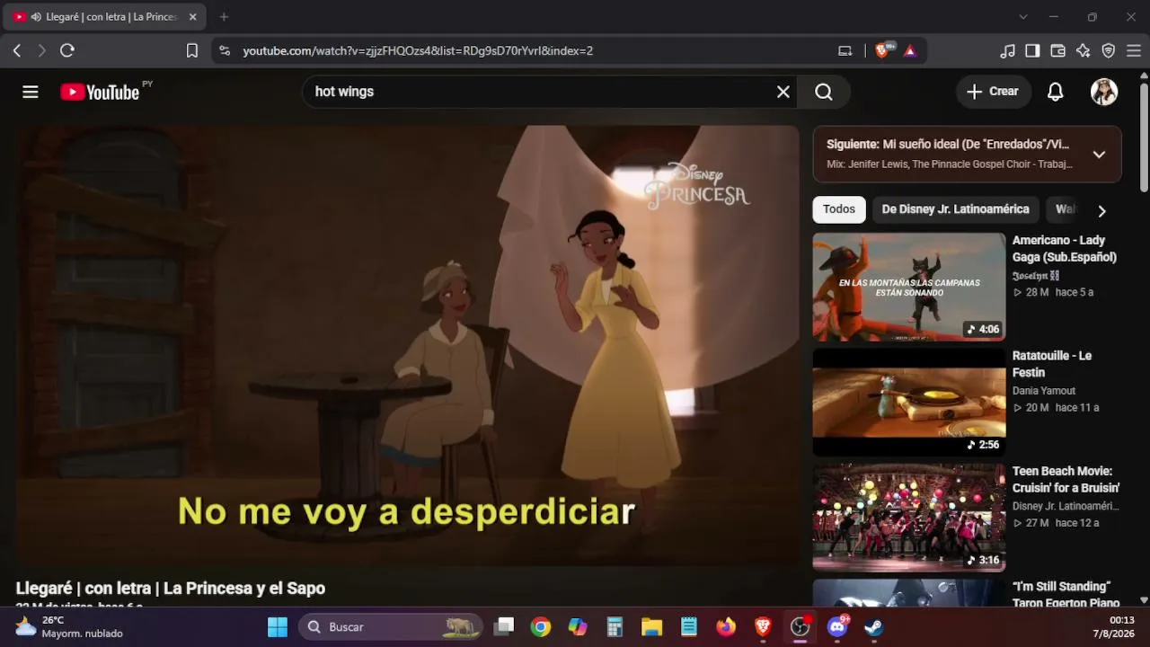Bookmark this page in Brave
This screenshot has height=647, width=1150.
[x=192, y=51]
